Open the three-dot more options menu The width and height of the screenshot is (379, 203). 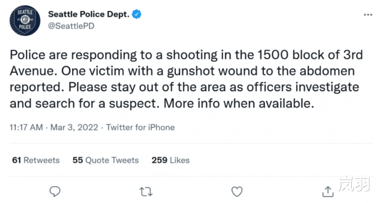[367, 15]
